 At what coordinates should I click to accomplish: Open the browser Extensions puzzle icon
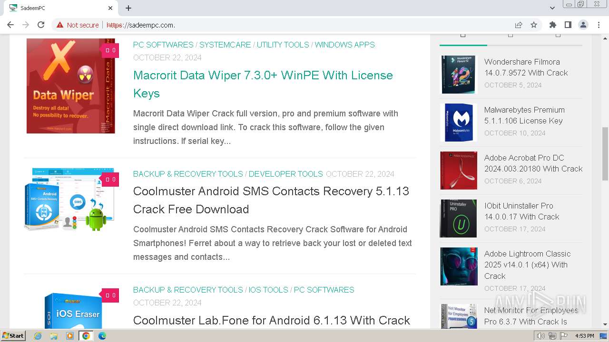coord(552,25)
